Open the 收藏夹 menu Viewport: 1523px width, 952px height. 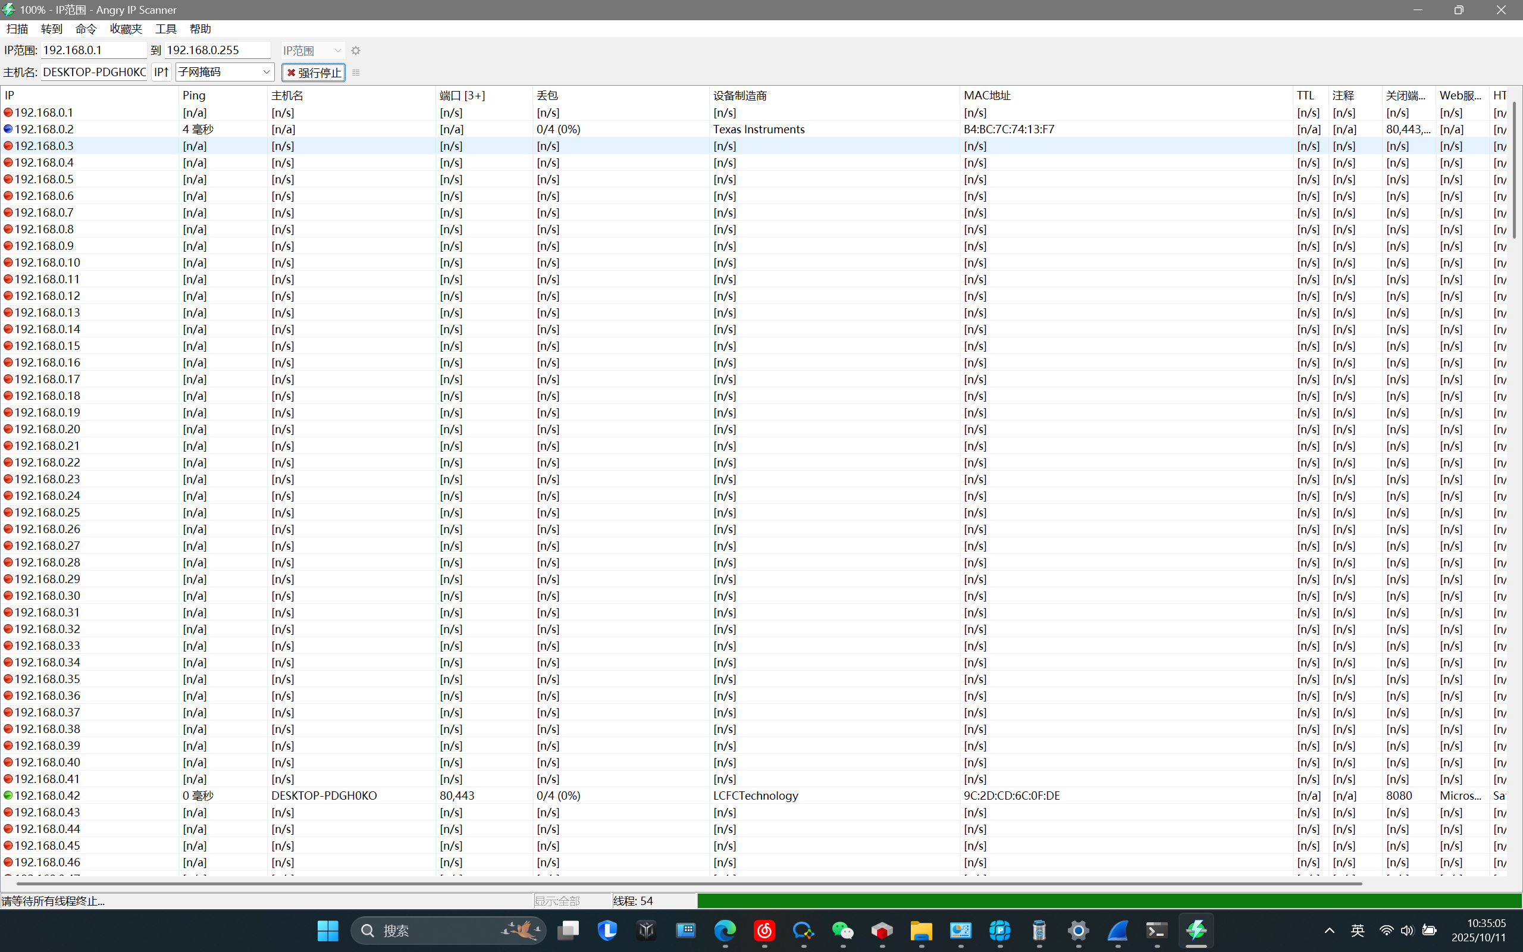coord(126,29)
